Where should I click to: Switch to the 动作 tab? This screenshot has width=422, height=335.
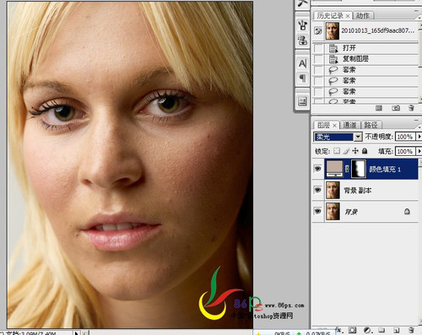click(x=363, y=16)
